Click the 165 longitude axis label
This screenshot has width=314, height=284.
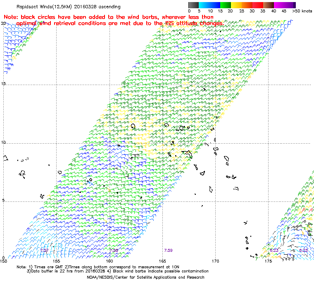coord(162,261)
